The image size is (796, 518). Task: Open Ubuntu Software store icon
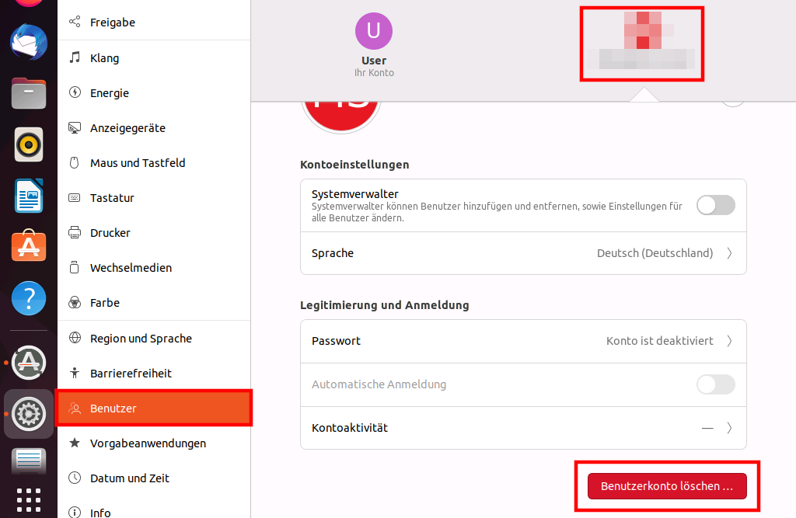[x=29, y=247]
